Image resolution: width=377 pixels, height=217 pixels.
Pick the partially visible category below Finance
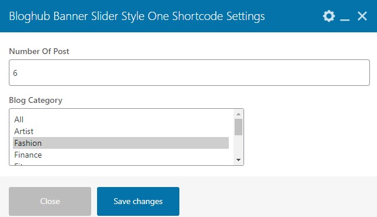121,163
